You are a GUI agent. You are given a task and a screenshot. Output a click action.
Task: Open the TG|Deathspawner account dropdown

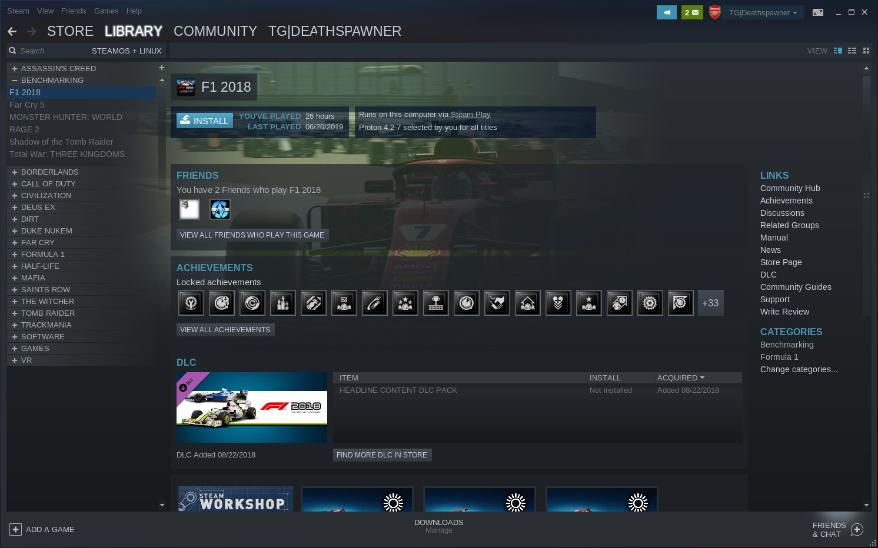(x=763, y=12)
